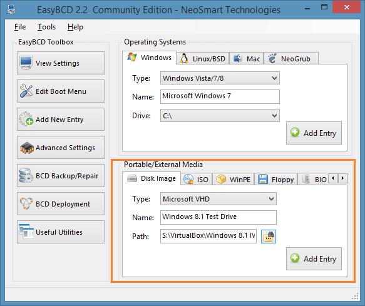The height and width of the screenshot is (306, 365).
Task: Add Entry for the Windows operating system
Action: (x=314, y=133)
